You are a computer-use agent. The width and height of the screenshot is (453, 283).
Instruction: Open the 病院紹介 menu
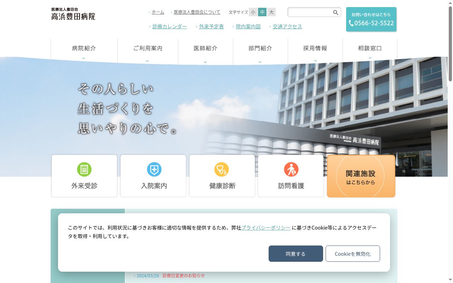[84, 48]
